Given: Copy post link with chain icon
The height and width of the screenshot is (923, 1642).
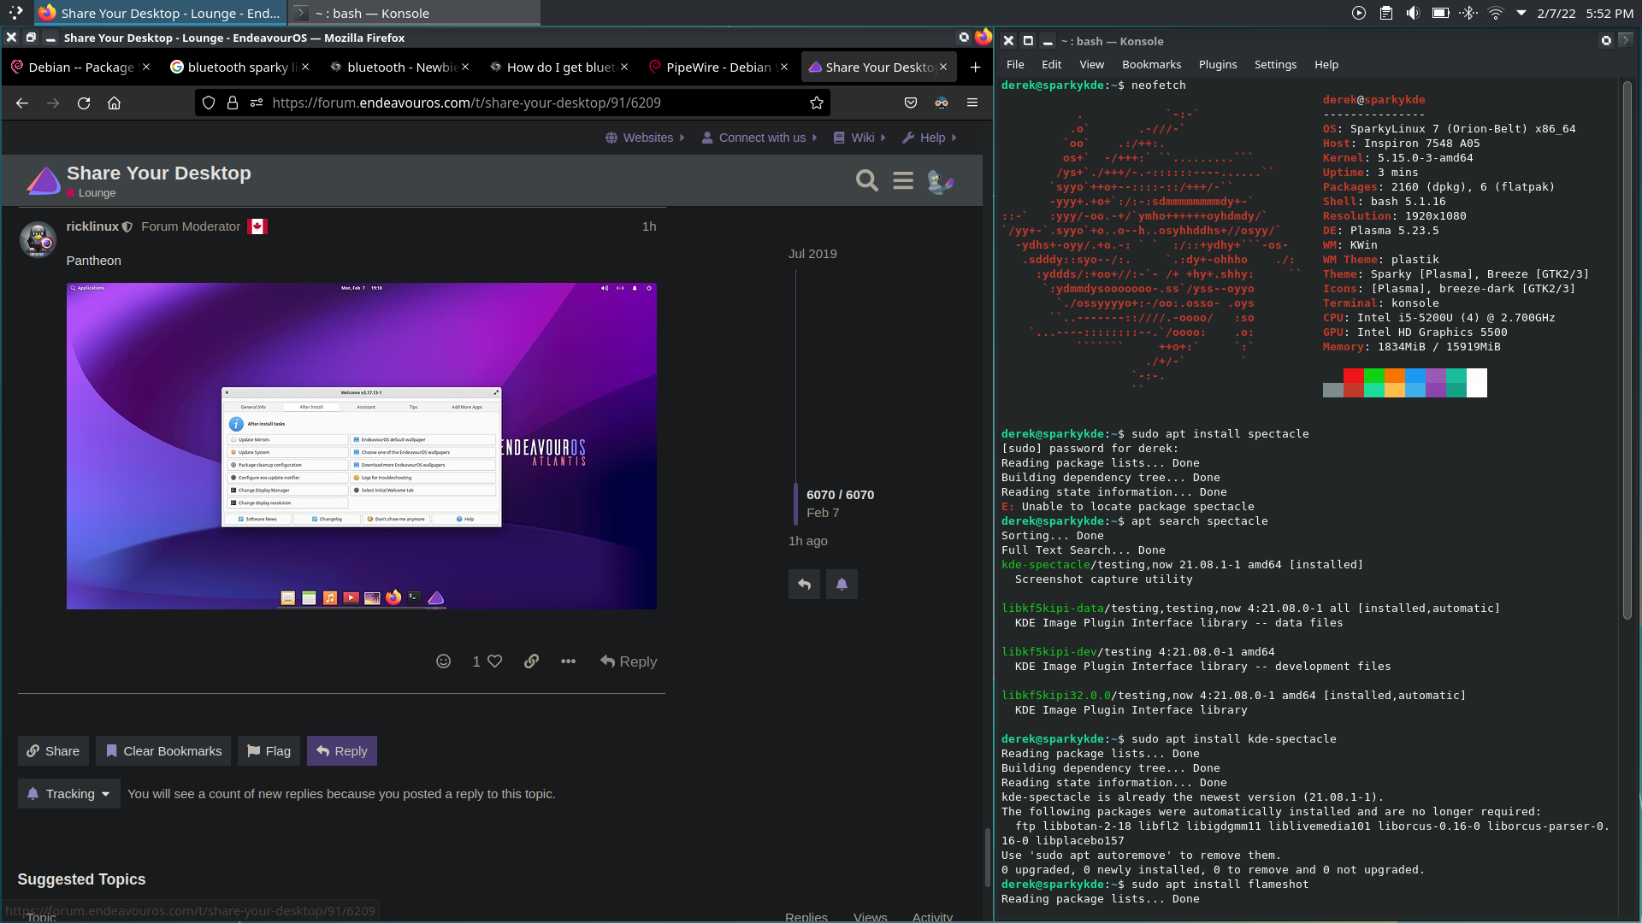Looking at the screenshot, I should click(531, 661).
